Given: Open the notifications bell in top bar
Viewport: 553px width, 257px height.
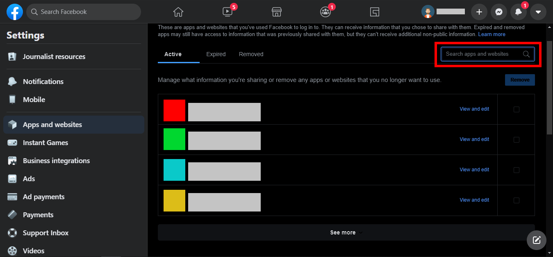Looking at the screenshot, I should pos(518,12).
